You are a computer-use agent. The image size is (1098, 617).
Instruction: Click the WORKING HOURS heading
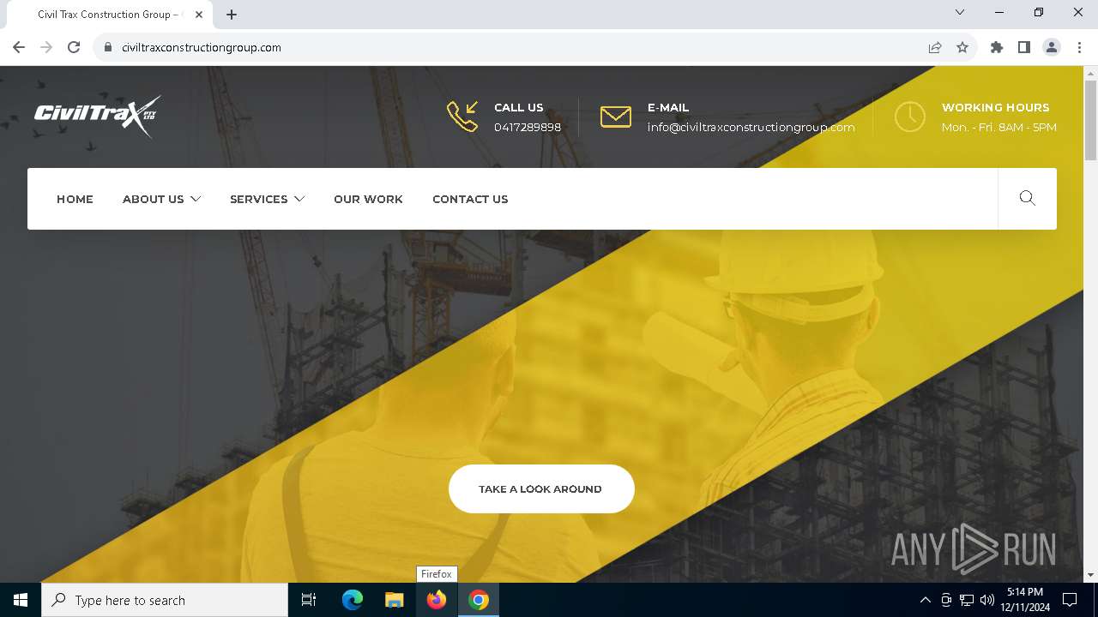(995, 107)
